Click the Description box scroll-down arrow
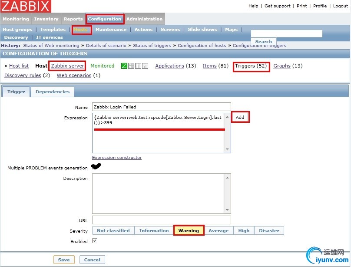 point(227,210)
